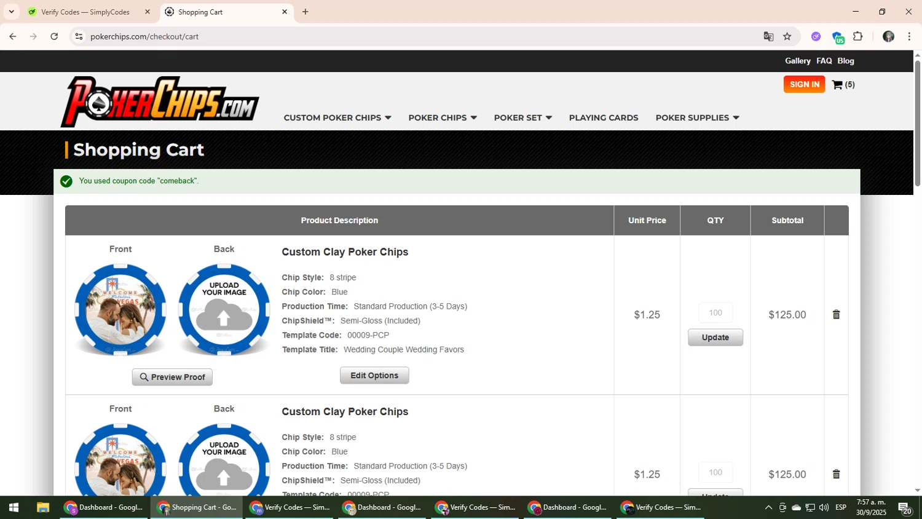922x519 pixels.
Task: Open the shopping cart icon showing (5)
Action: [843, 85]
